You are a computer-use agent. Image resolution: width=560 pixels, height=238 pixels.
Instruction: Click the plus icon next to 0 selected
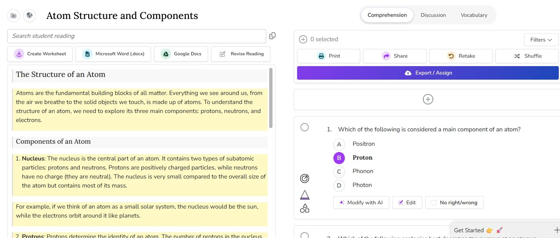303,39
